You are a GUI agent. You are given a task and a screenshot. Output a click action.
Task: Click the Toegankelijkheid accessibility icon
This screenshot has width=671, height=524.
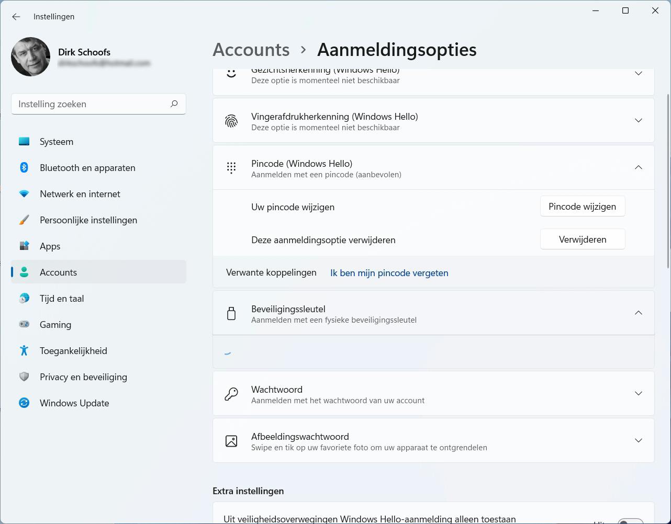[24, 350]
